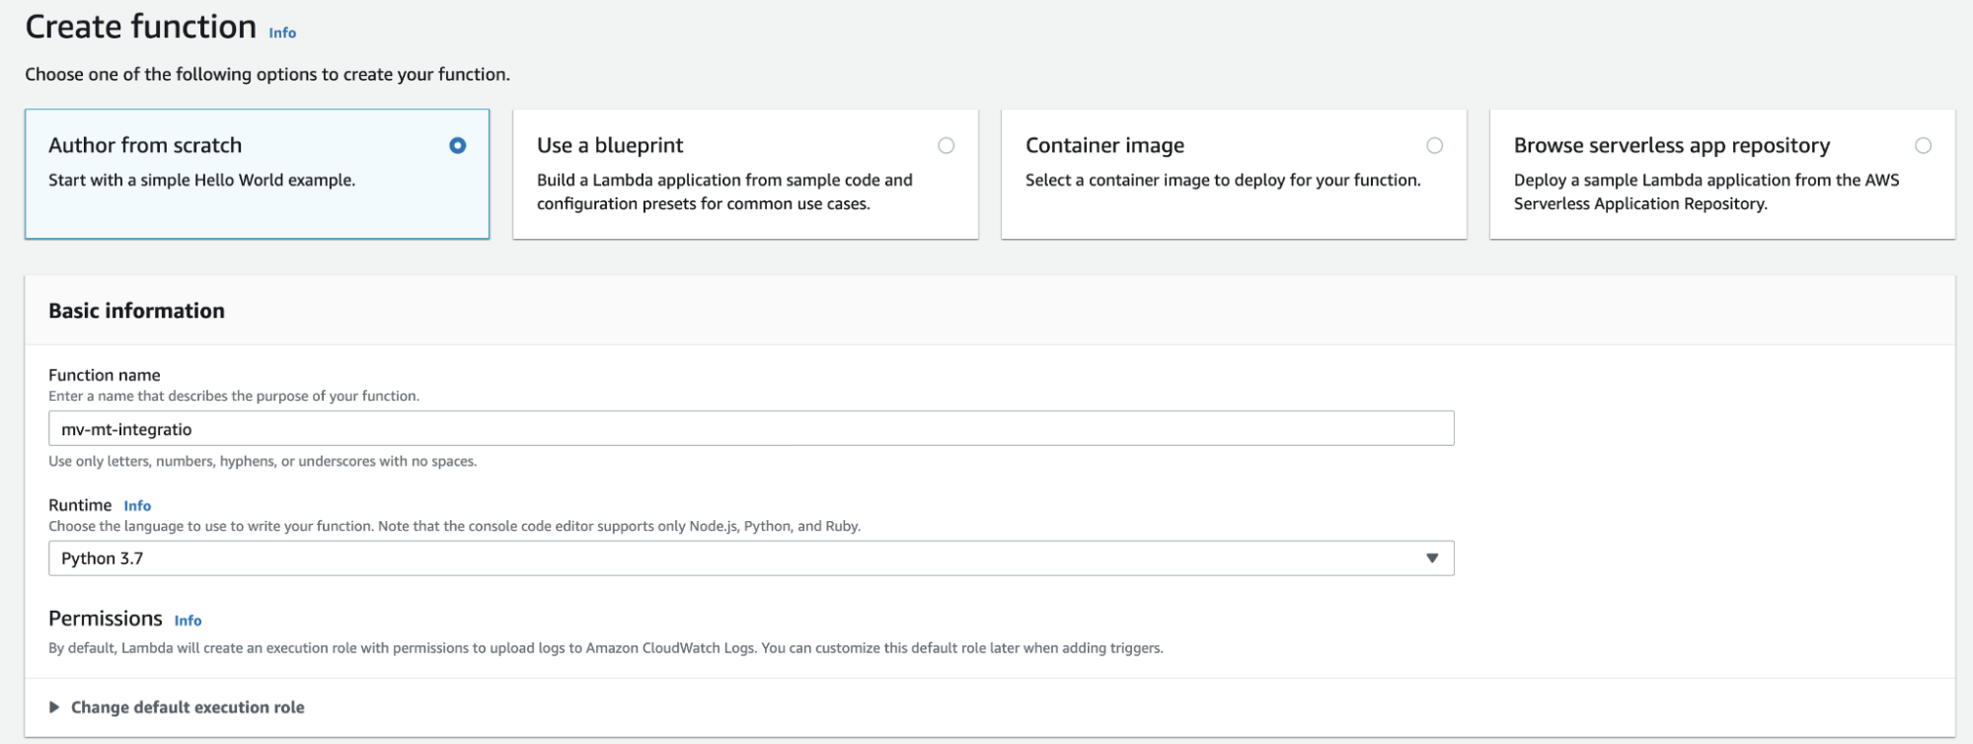This screenshot has height=744, width=1973.
Task: Select the Use a blueprint radio button
Action: click(946, 146)
